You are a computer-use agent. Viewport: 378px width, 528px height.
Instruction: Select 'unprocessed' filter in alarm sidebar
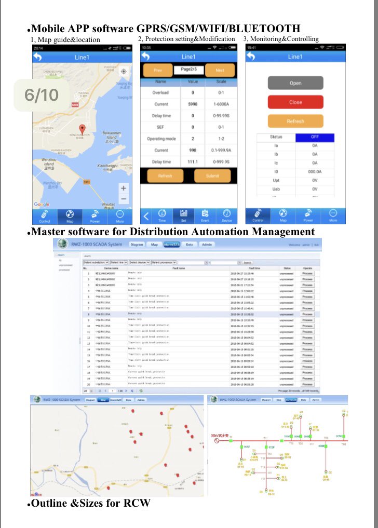65,265
